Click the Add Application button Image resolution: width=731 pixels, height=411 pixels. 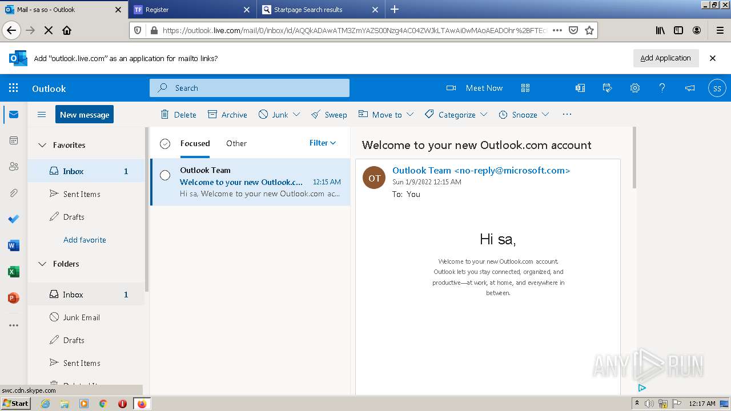[x=665, y=58]
